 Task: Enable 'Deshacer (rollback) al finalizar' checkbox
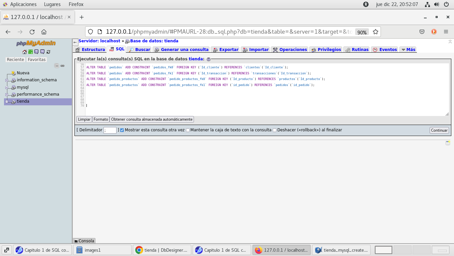pyautogui.click(x=274, y=130)
